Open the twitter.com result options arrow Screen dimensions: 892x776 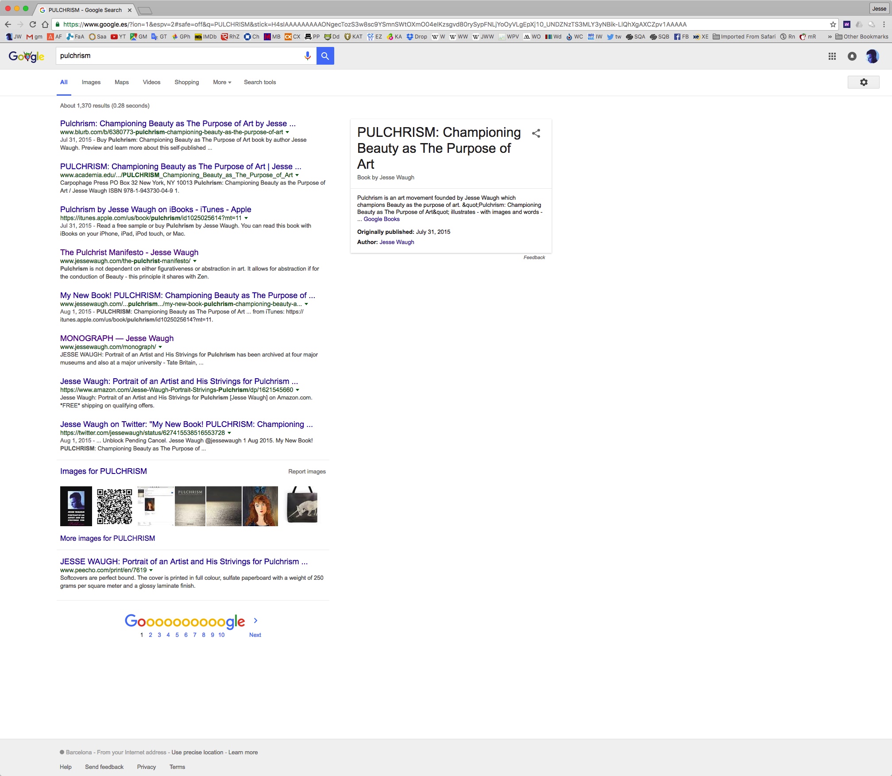point(229,433)
